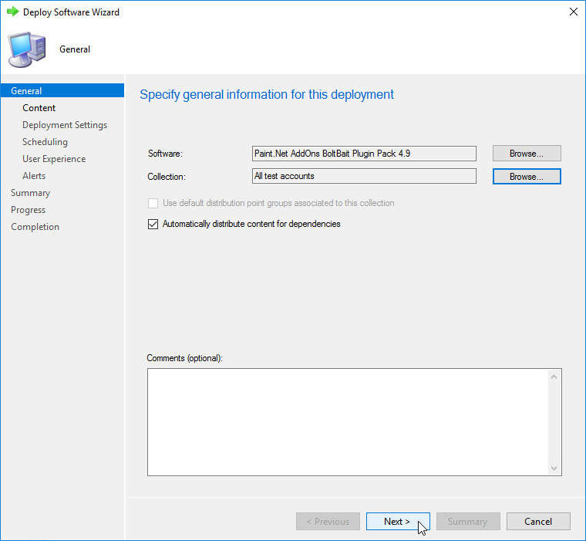Viewport: 586px width, 541px height.
Task: Click the Collection name field
Action: point(364,177)
